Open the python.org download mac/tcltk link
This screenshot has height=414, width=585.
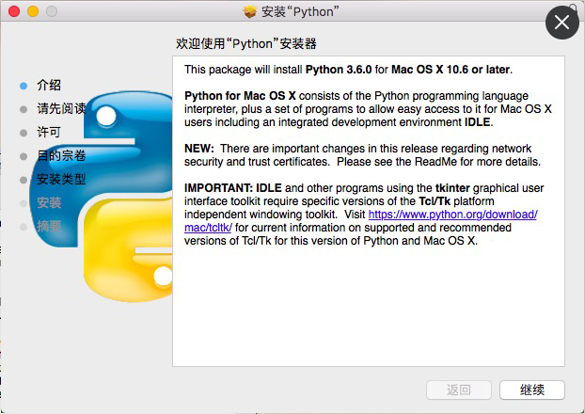point(452,215)
